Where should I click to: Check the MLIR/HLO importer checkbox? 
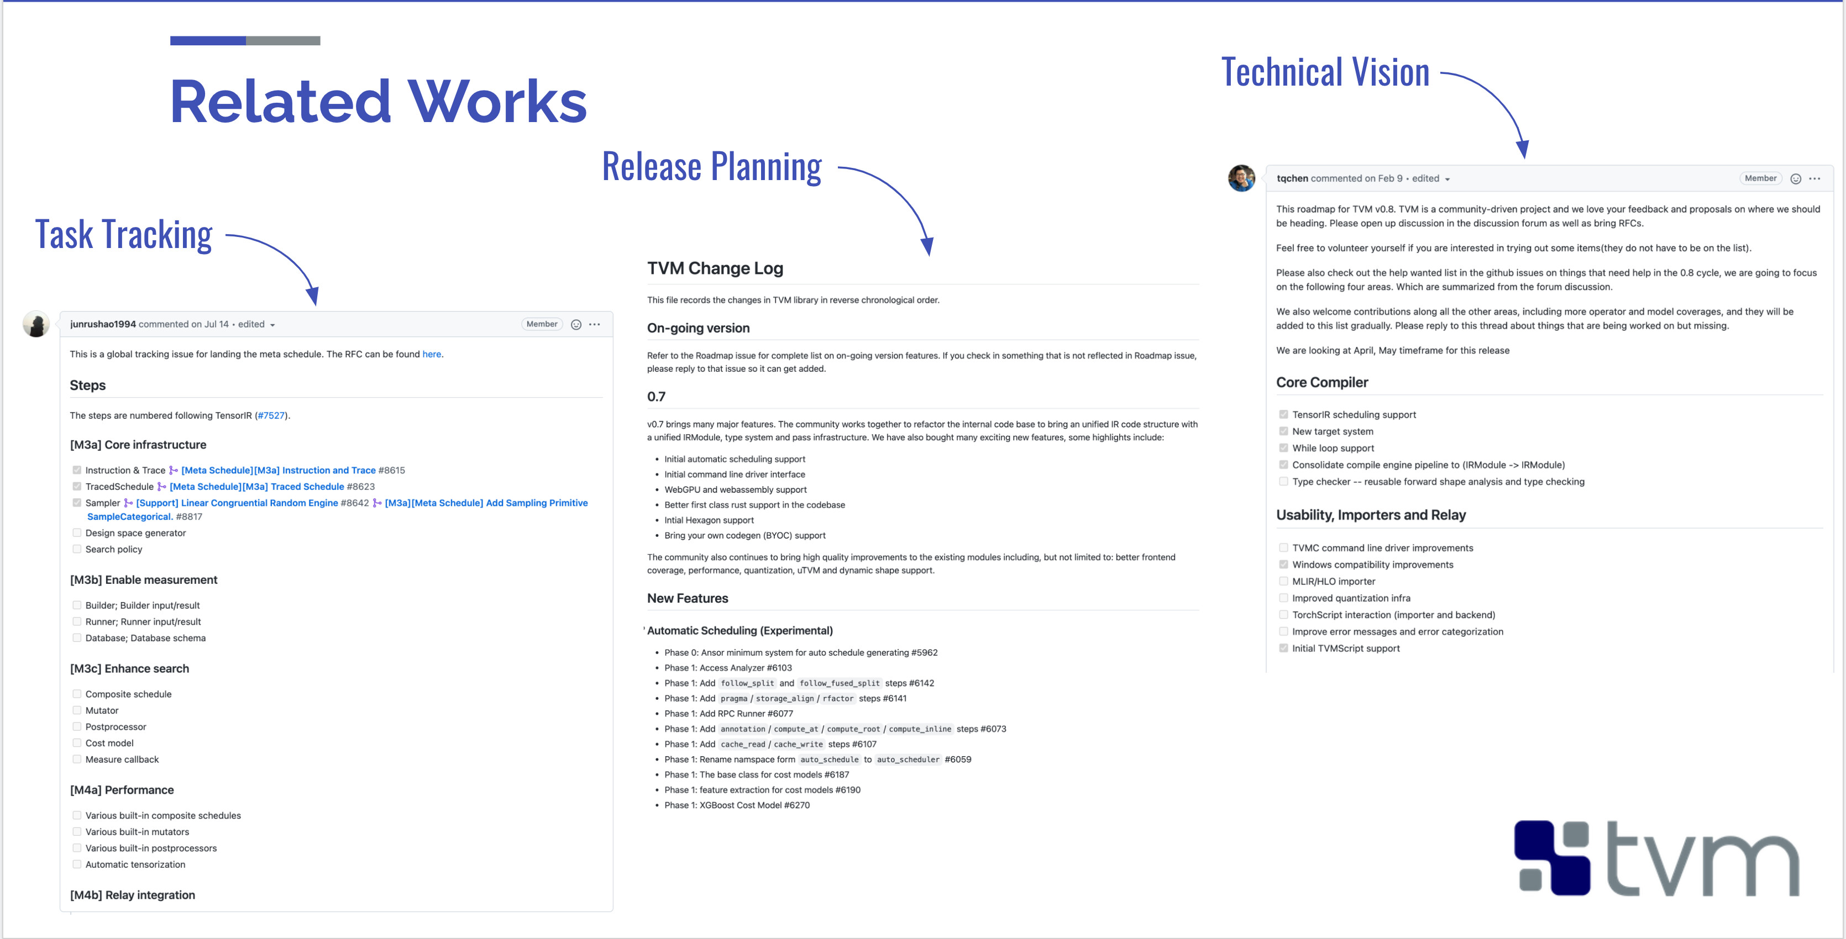click(1283, 582)
